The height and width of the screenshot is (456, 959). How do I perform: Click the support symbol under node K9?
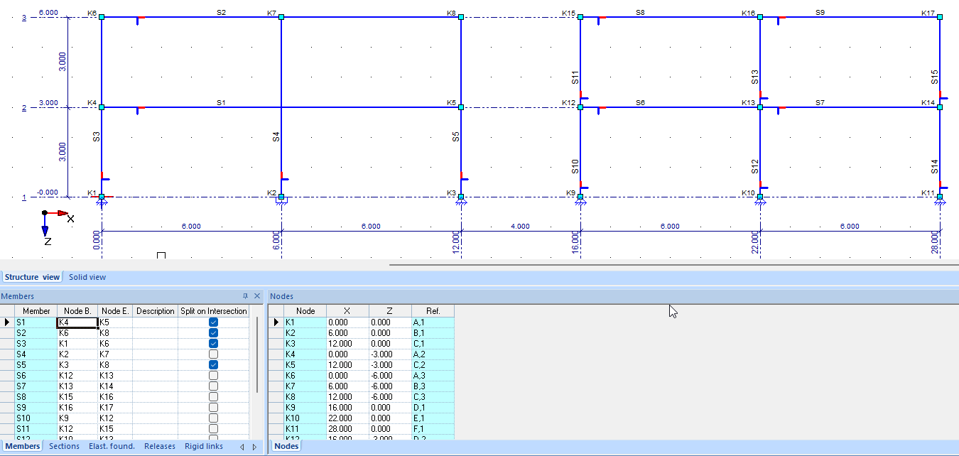580,202
